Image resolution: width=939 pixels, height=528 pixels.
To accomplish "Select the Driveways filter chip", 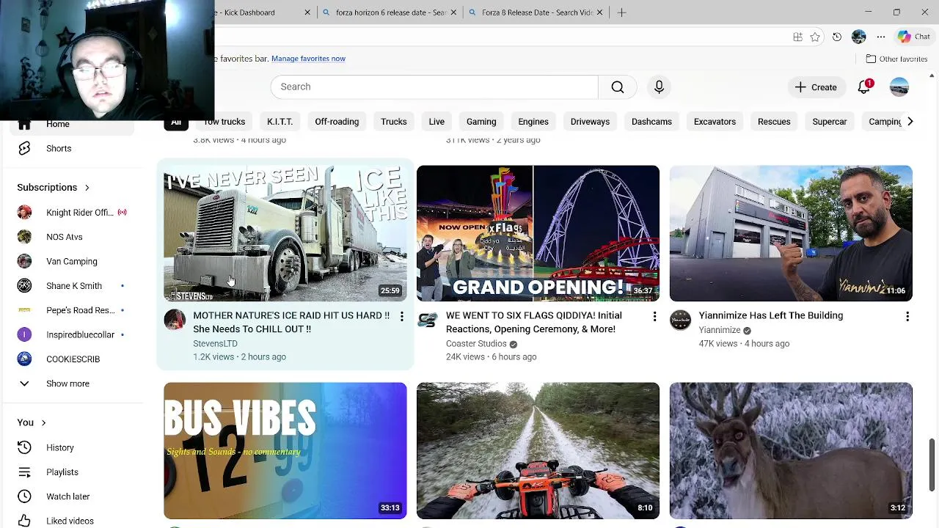I will [x=590, y=122].
